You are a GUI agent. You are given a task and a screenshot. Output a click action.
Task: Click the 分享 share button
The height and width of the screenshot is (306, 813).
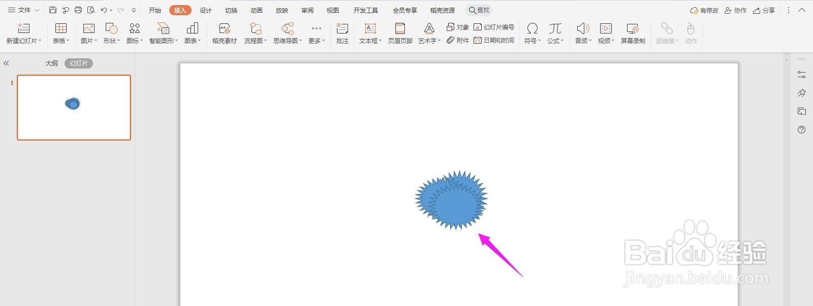coord(764,10)
